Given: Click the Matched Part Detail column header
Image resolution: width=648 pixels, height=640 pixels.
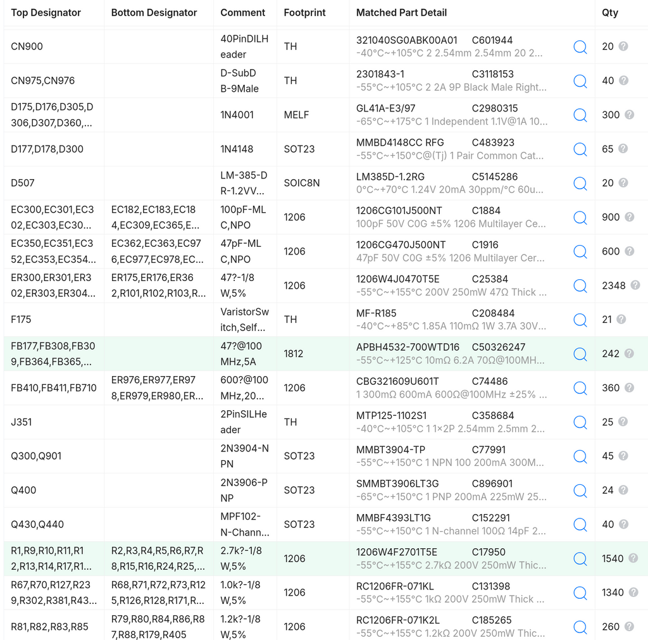Looking at the screenshot, I should click(x=401, y=13).
